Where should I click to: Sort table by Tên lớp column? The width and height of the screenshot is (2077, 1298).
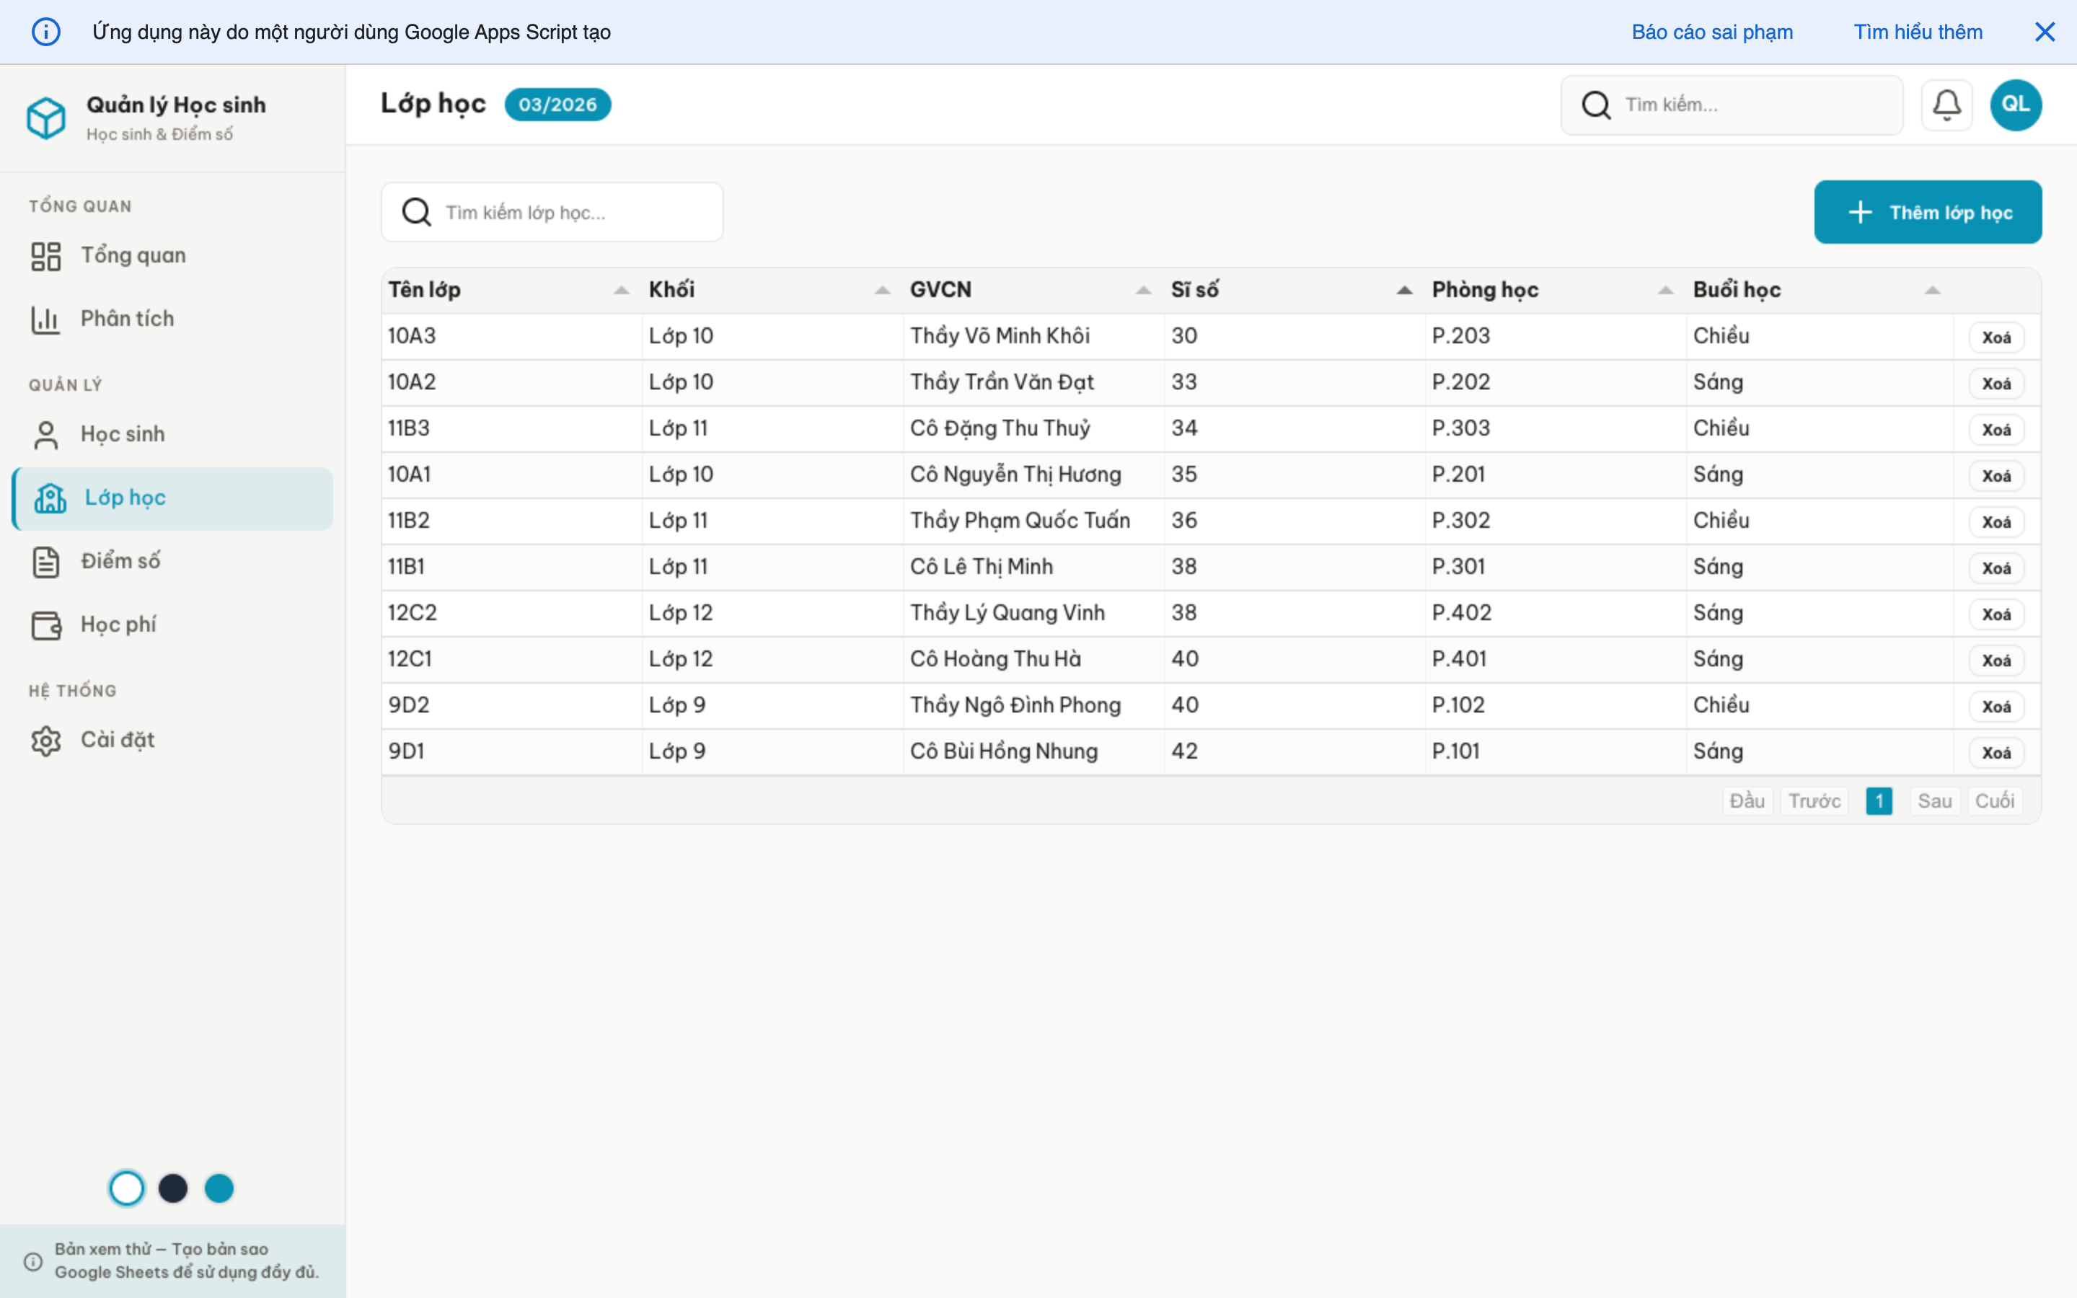[622, 289]
